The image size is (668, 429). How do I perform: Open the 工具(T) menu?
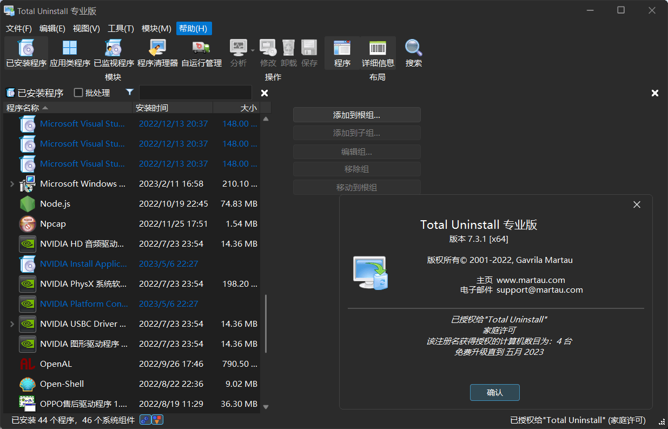point(120,29)
